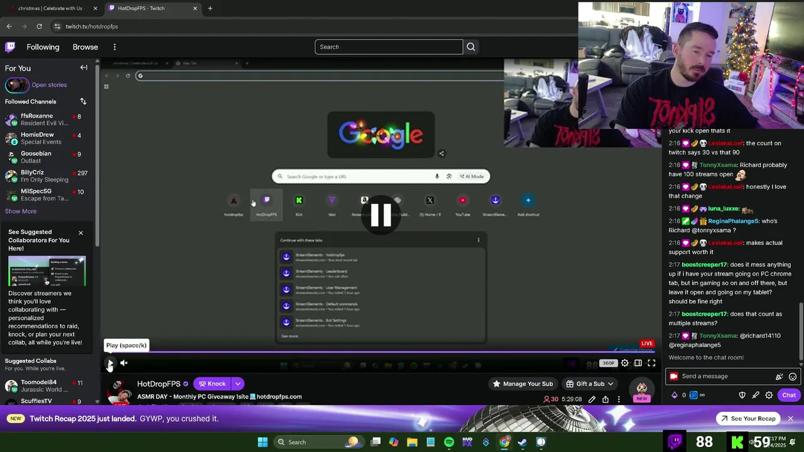Image resolution: width=804 pixels, height=452 pixels.
Task: Click the magnifier search button
Action: coord(470,47)
